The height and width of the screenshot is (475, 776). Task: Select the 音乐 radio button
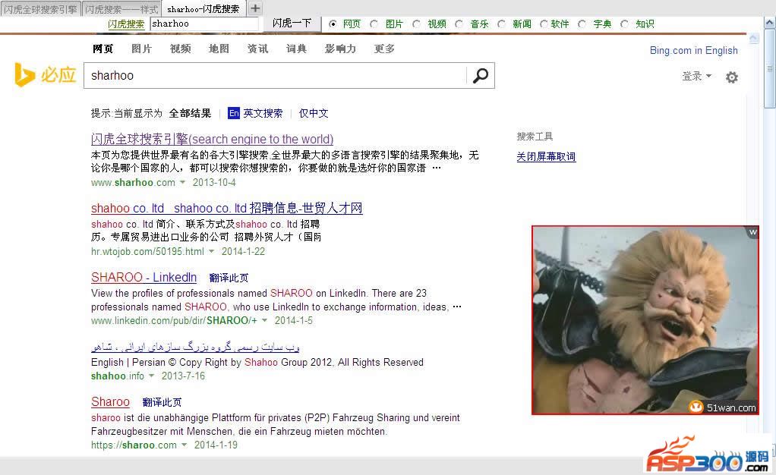(x=459, y=24)
